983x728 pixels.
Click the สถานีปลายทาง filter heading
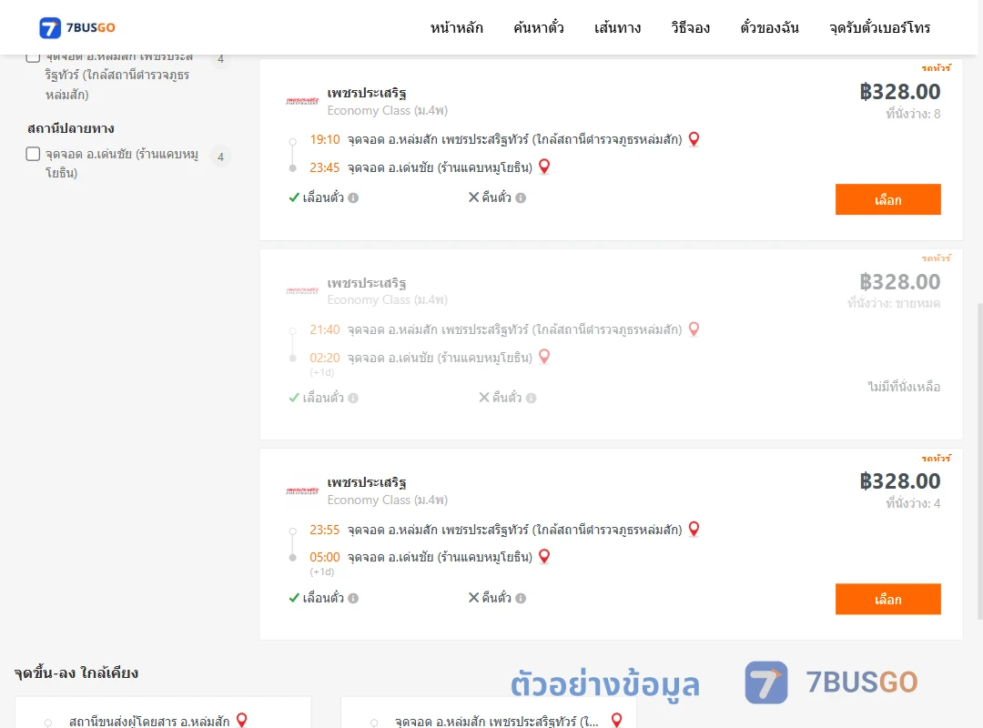[71, 128]
